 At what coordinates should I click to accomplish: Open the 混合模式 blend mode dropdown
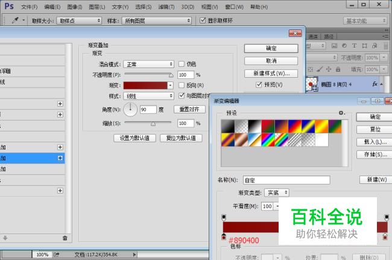click(148, 65)
